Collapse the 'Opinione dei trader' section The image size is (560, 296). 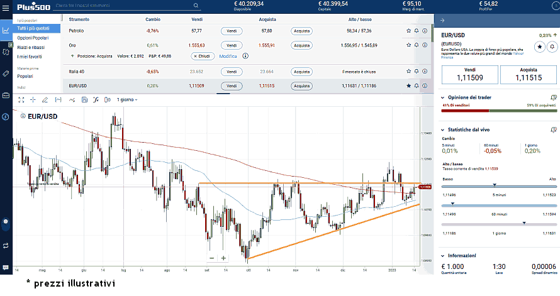pyautogui.click(x=442, y=97)
